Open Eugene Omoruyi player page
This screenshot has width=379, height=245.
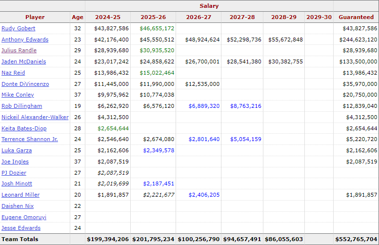tap(24, 217)
